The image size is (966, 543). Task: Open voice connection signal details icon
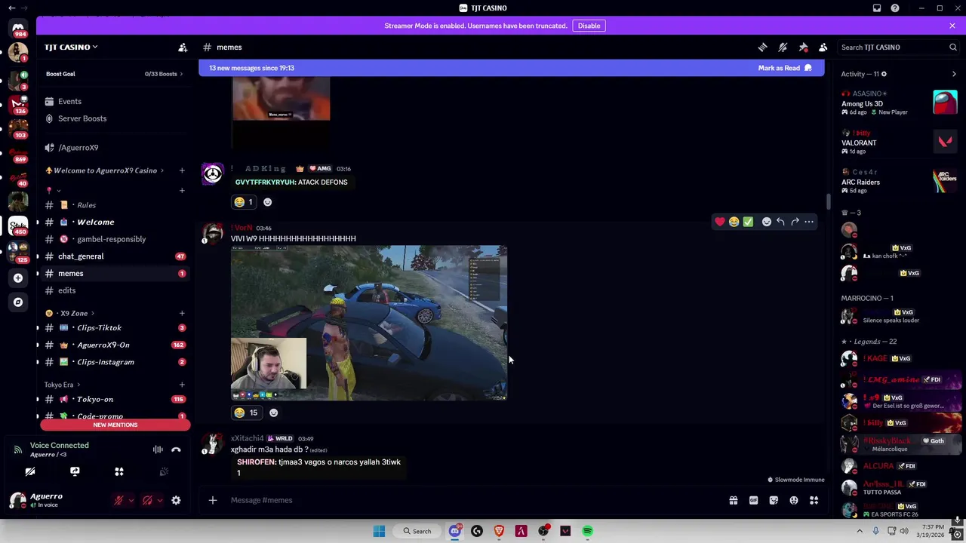coord(17,449)
